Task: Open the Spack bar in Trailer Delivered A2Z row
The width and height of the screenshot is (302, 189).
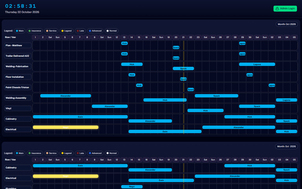Action: 176,58
